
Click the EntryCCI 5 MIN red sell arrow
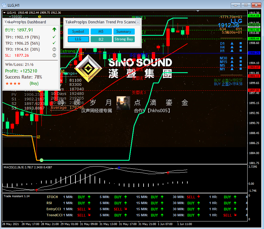click(x=126, y=209)
